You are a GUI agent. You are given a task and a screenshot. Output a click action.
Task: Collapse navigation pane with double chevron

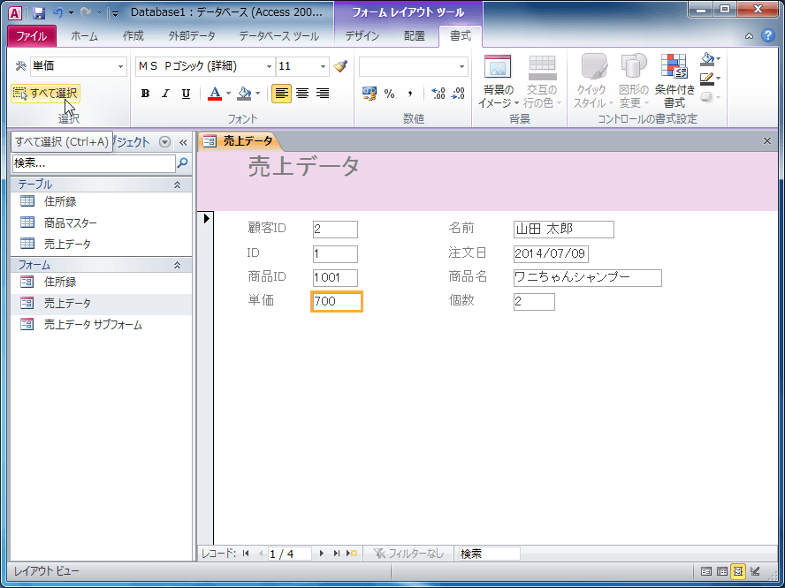[183, 142]
